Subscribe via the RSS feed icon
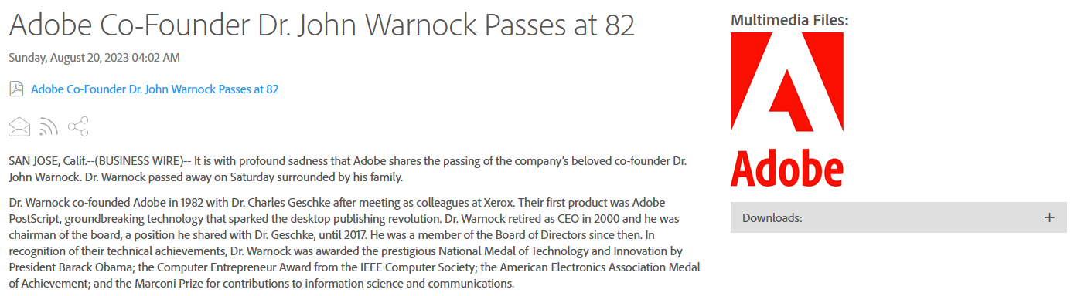 pyautogui.click(x=49, y=127)
